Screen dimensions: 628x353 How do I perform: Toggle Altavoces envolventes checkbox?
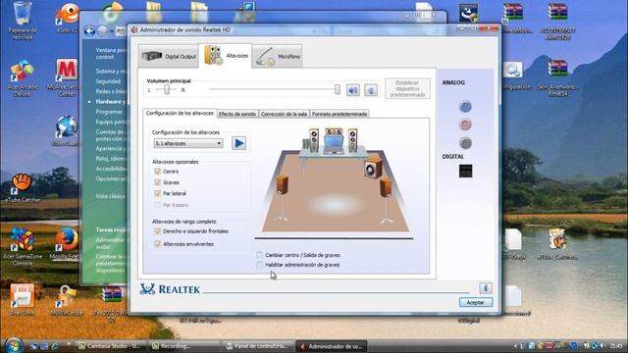[x=157, y=244]
